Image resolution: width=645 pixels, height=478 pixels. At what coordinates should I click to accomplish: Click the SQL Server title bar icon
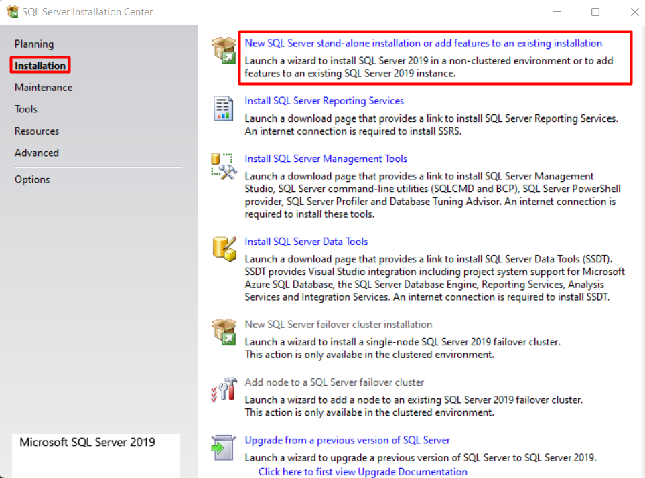point(12,12)
